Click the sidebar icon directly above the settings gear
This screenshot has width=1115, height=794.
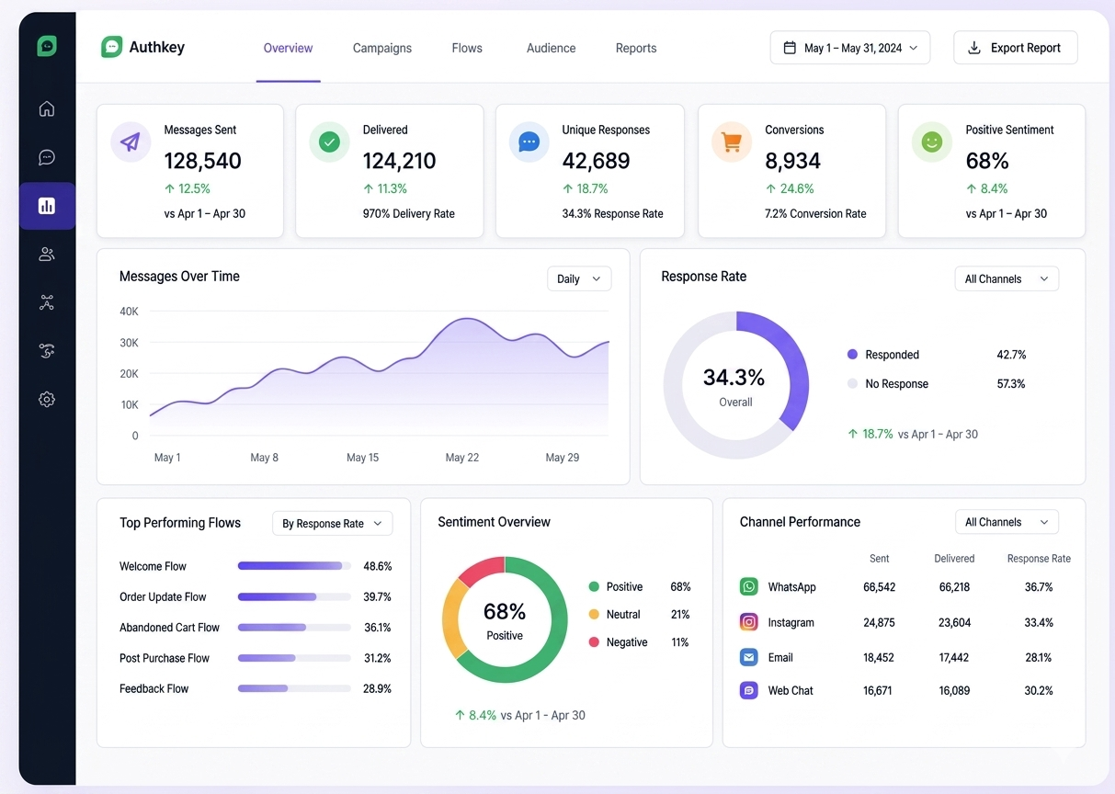(x=47, y=350)
